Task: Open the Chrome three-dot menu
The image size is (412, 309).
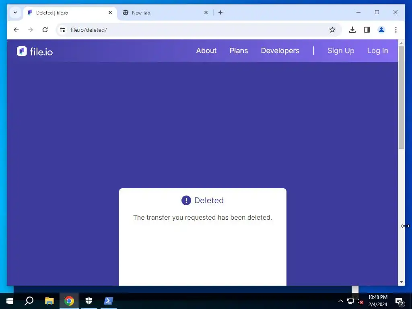Action: tap(396, 30)
